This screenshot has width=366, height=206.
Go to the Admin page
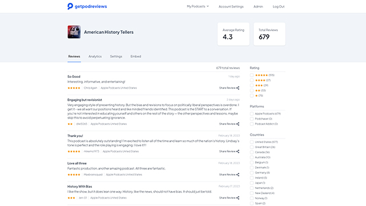tap(258, 6)
